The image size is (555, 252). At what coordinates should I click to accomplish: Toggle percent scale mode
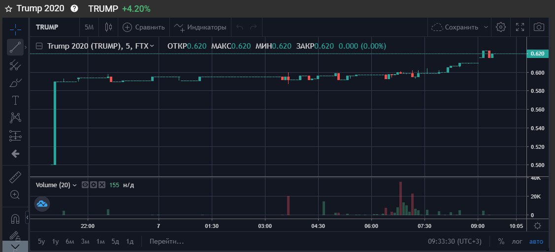tap(501, 242)
